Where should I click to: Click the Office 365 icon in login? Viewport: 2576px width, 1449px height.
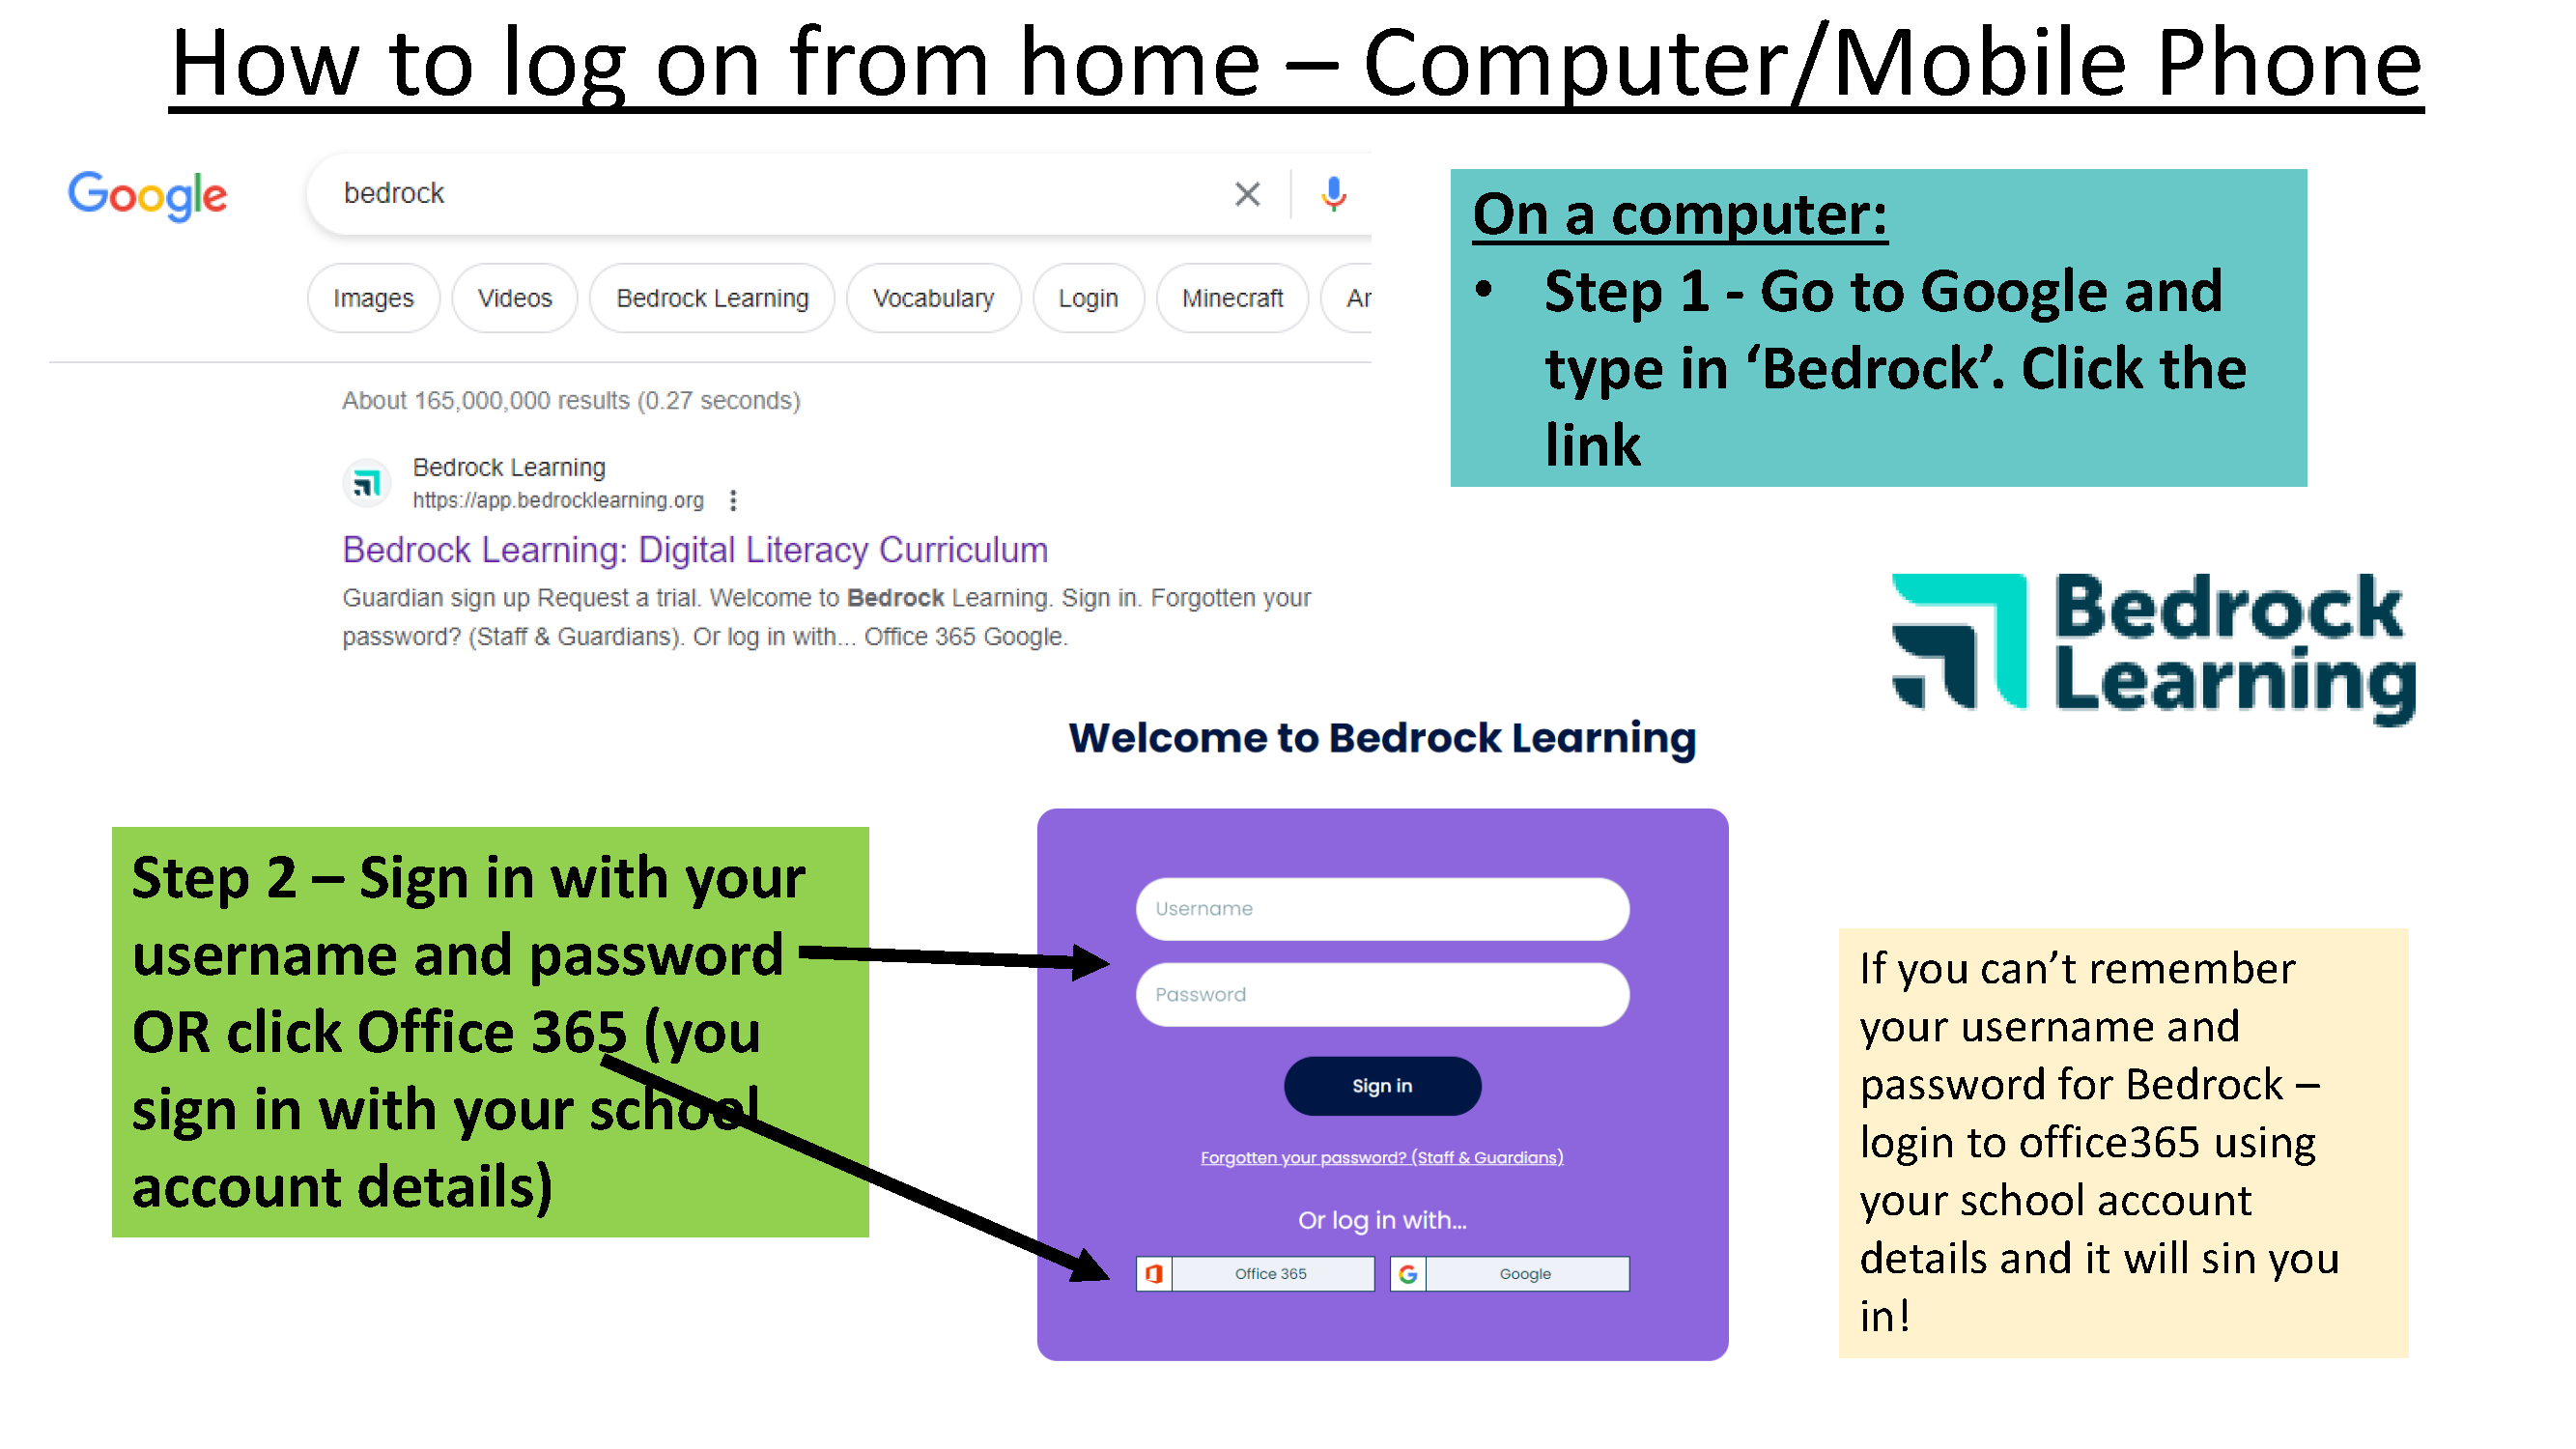[x=1146, y=1274]
